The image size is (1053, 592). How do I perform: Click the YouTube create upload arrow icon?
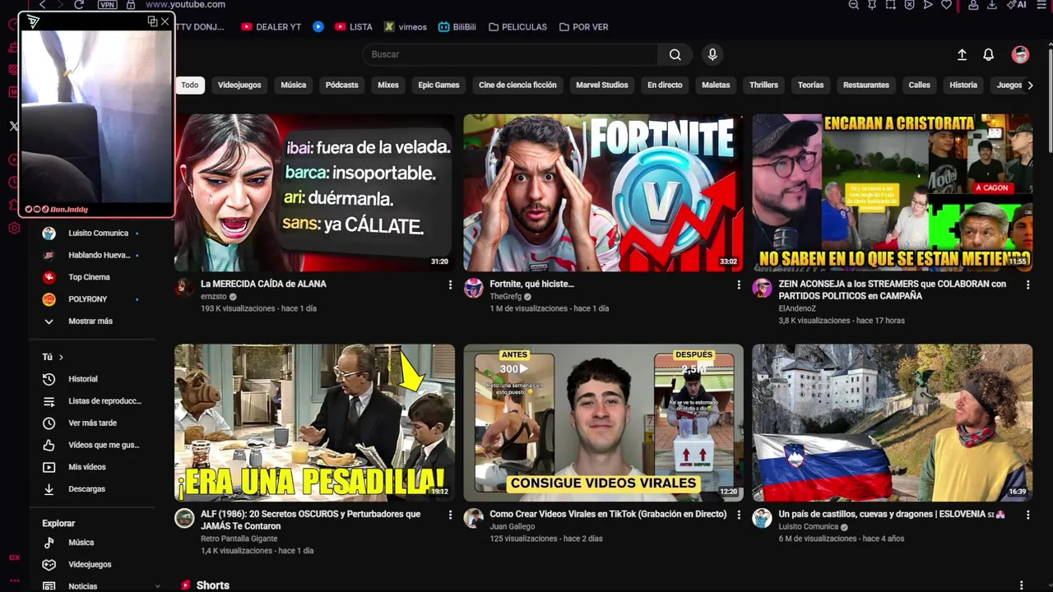[x=962, y=54]
